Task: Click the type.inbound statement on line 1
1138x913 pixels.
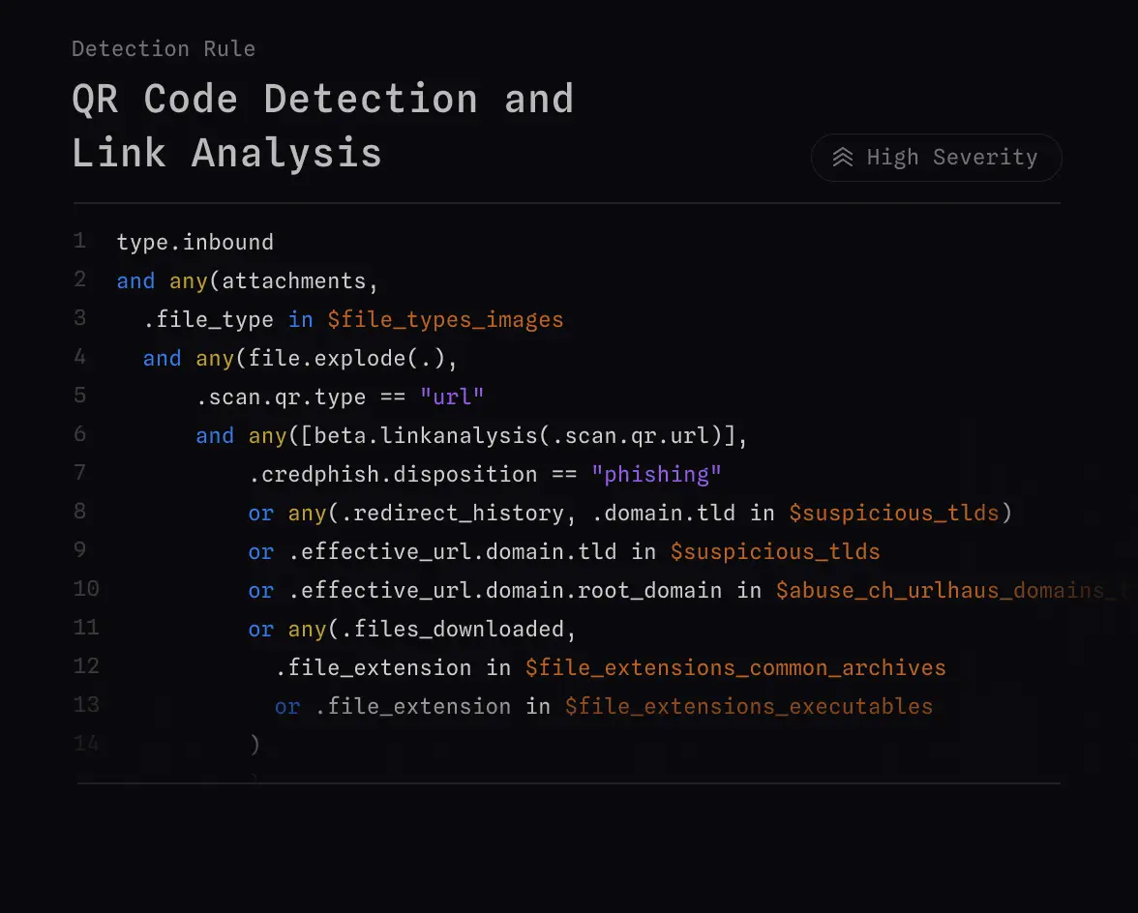Action: pos(195,242)
